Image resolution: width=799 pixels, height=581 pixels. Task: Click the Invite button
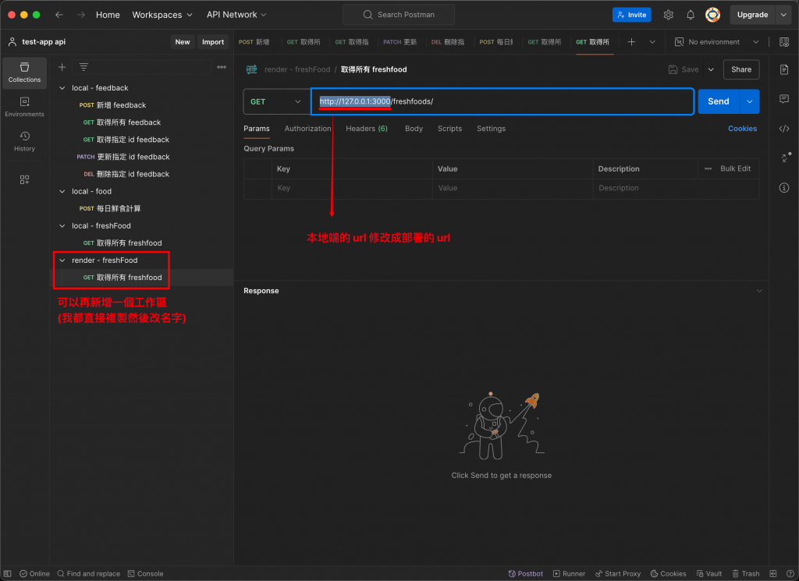click(x=631, y=15)
